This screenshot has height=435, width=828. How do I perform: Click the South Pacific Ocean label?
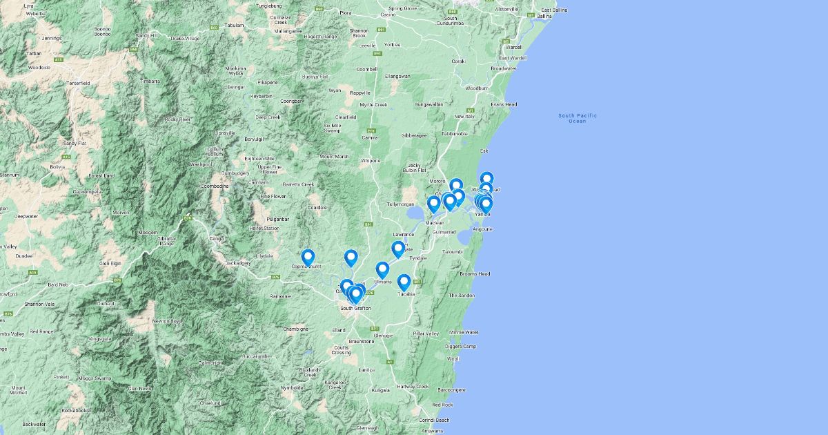tap(578, 118)
